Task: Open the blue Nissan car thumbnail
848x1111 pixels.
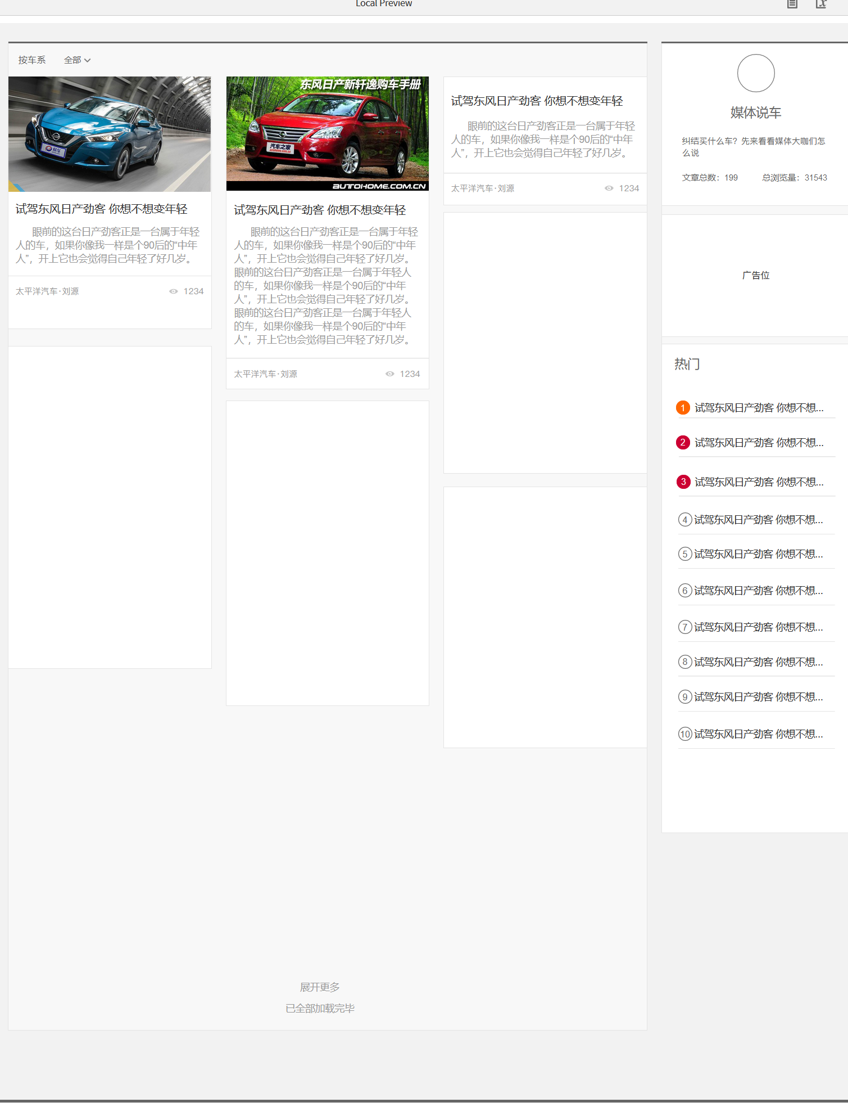Action: click(110, 134)
